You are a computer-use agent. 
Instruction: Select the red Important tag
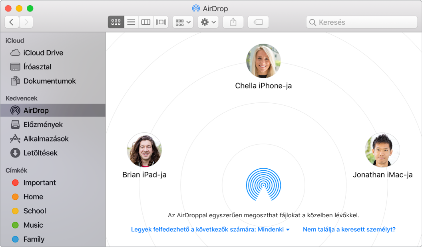39,183
